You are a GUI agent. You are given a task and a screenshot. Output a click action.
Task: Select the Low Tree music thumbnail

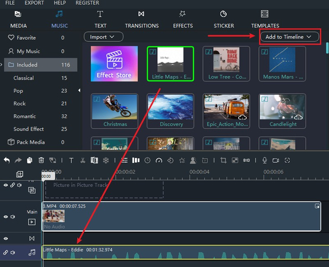pos(226,64)
